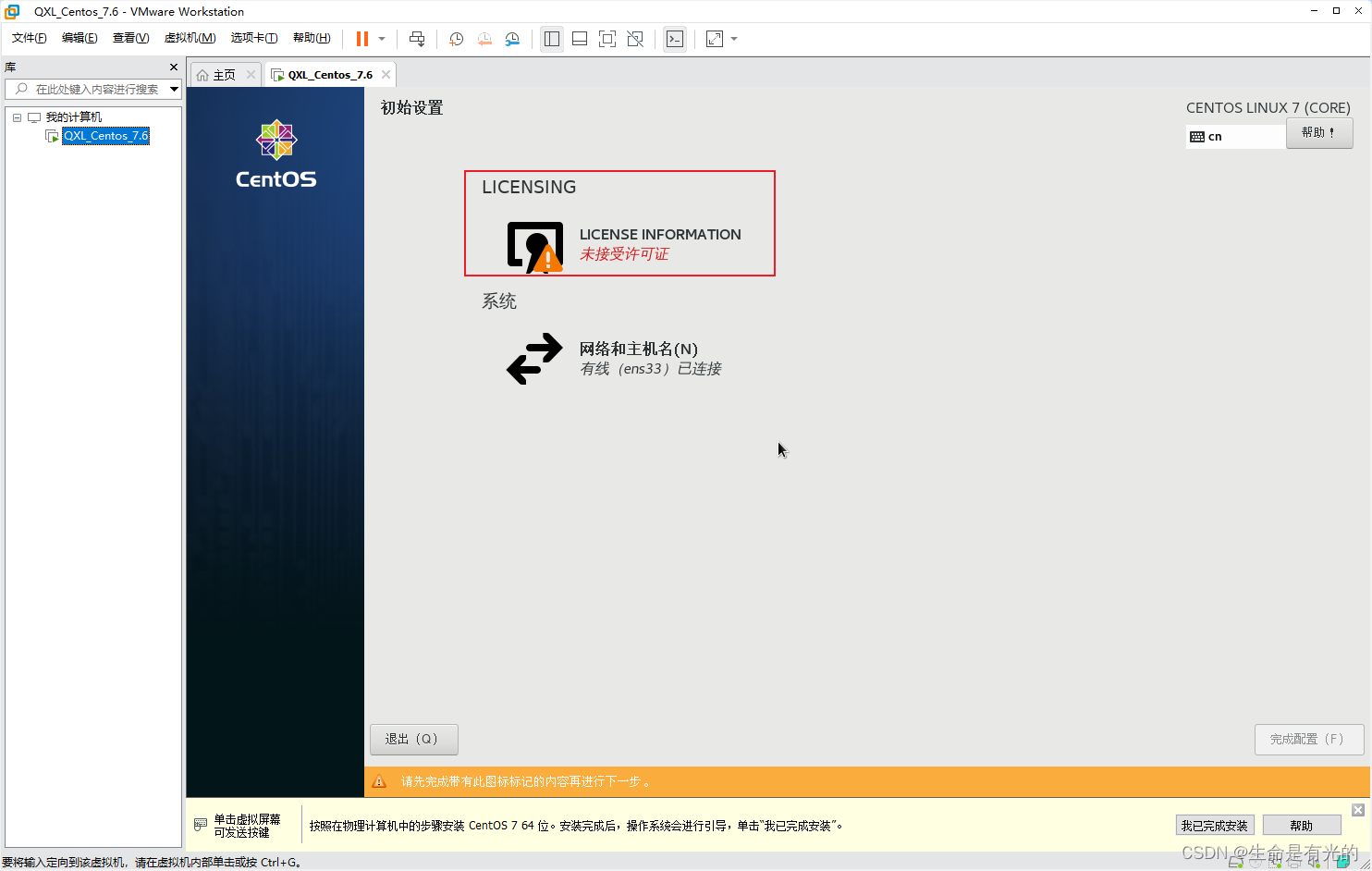Close the 主页 tab
The width and height of the screenshot is (1372, 871).
251,75
